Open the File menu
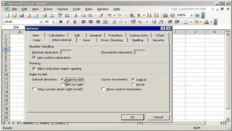The width and height of the screenshot is (232, 131). pyautogui.click(x=14, y=9)
